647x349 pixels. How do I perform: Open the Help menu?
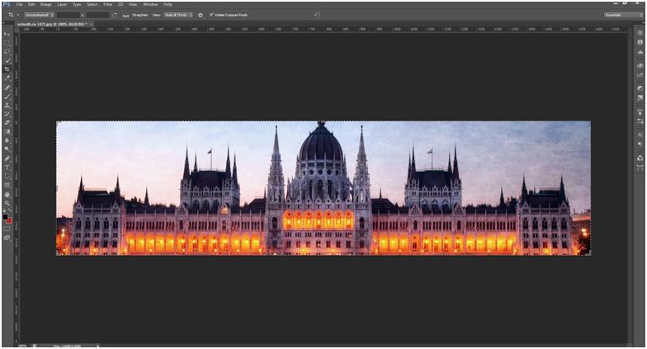coord(168,4)
